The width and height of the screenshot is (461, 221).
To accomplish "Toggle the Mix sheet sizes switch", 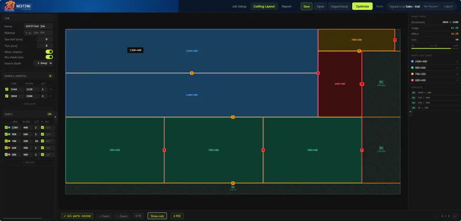I will click(x=49, y=57).
